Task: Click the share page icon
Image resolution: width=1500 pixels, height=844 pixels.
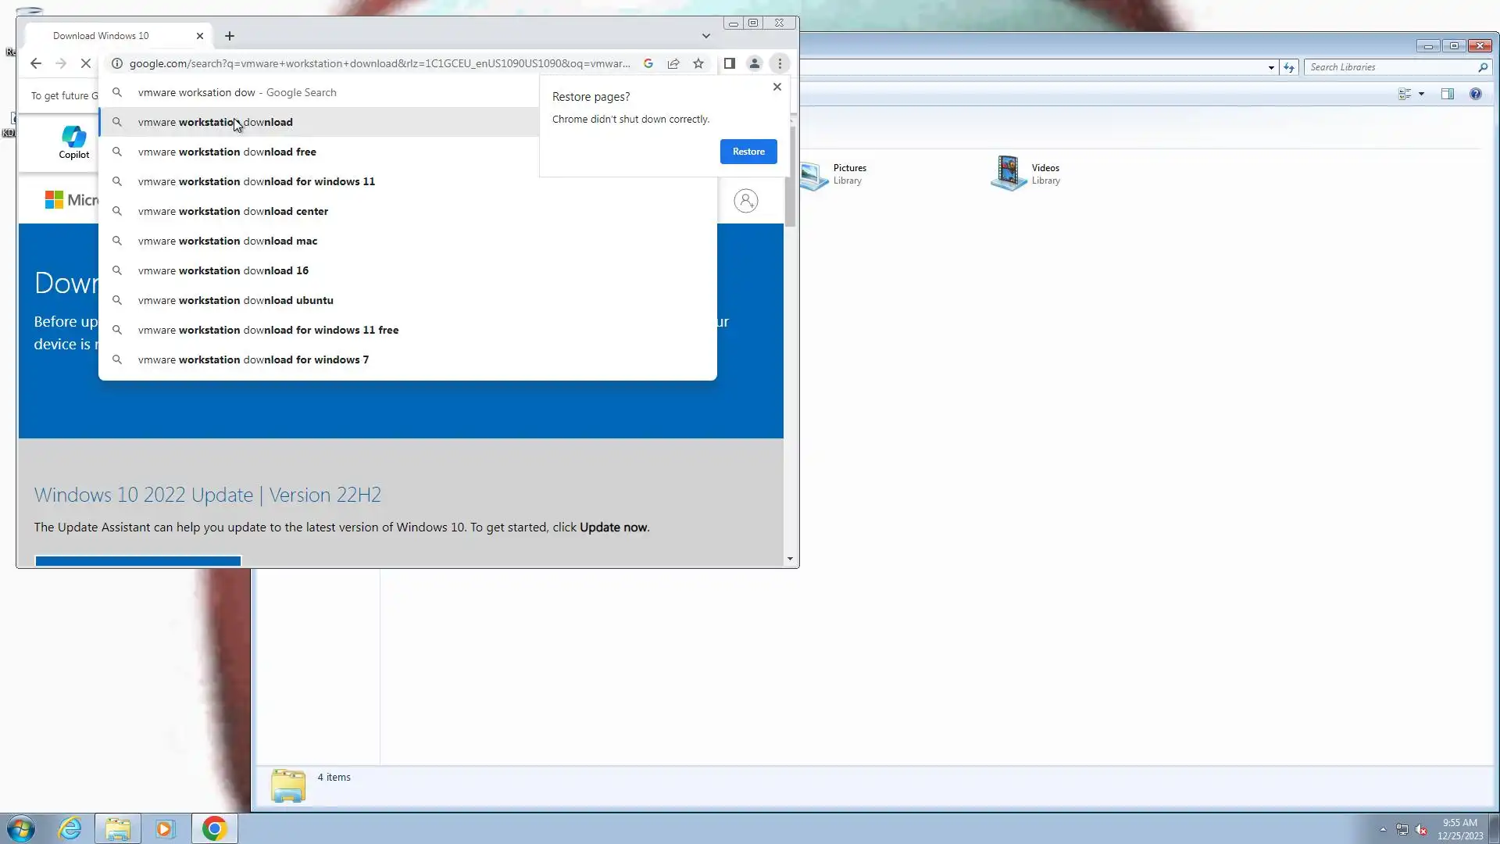Action: 673,63
